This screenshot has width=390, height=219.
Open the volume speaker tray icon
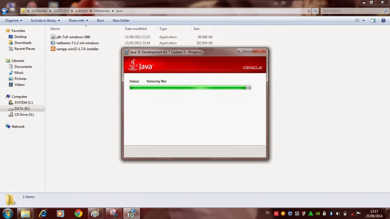[x=338, y=214]
